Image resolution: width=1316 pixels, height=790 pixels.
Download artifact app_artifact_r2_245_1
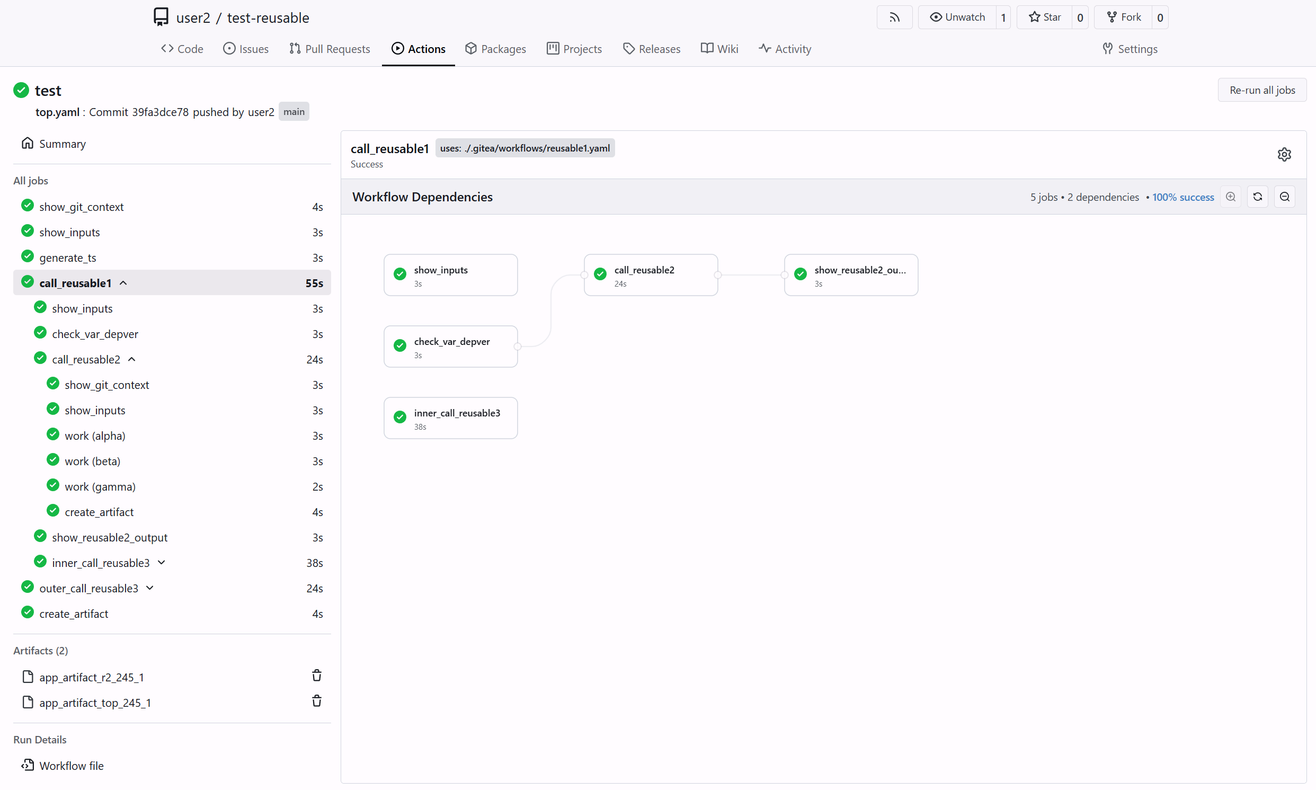click(x=92, y=677)
